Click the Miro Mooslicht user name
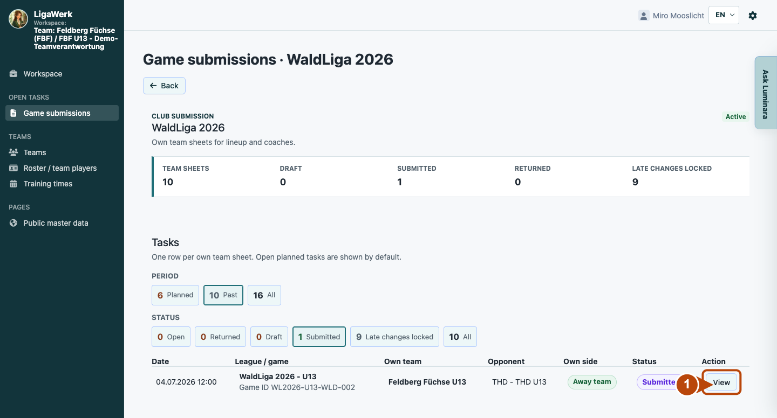 point(678,16)
